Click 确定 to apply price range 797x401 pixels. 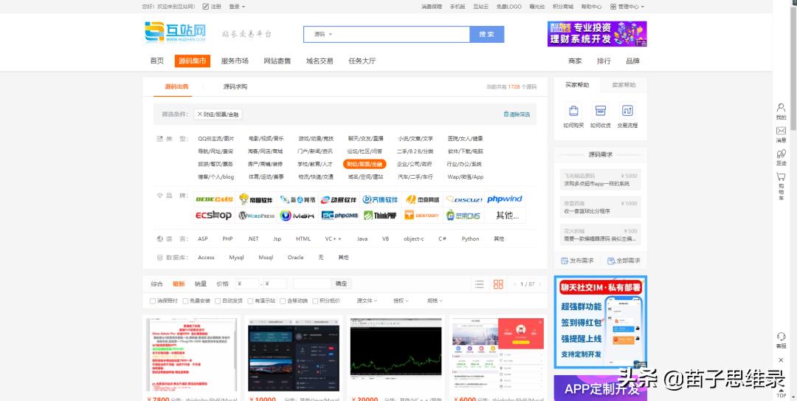tap(342, 284)
